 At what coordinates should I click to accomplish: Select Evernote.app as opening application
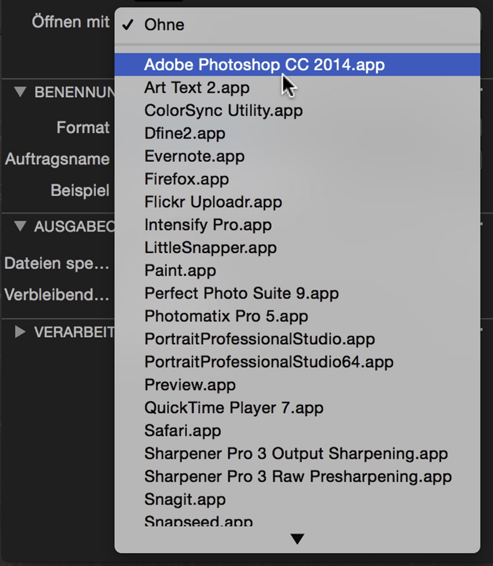pyautogui.click(x=297, y=156)
